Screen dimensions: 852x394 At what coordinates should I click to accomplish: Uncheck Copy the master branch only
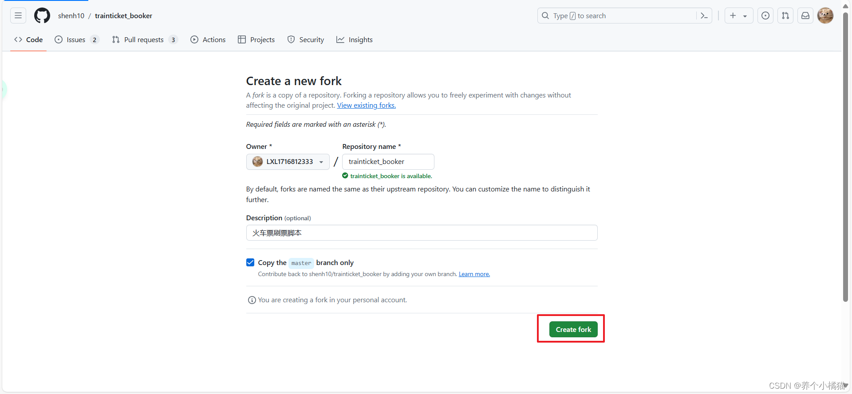(x=250, y=262)
